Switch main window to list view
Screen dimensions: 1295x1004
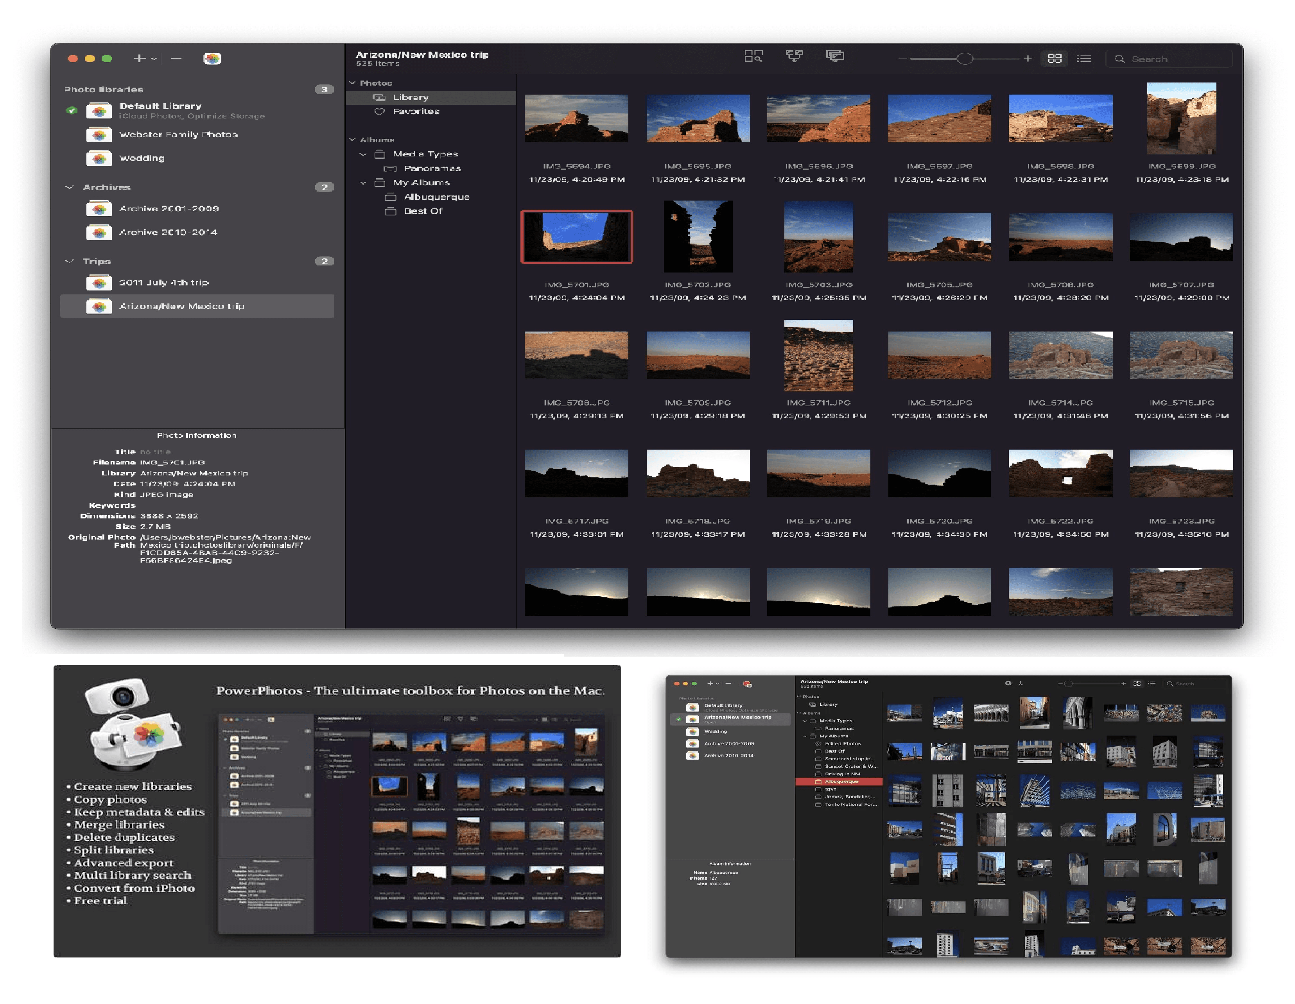pos(1084,59)
